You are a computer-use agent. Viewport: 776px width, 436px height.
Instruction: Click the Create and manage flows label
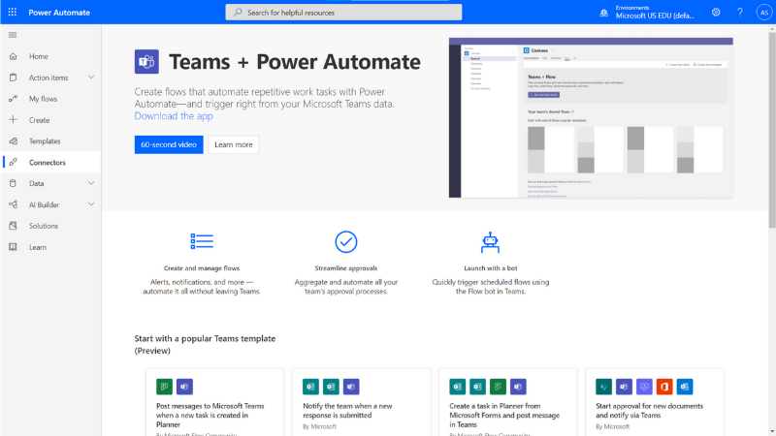pos(202,268)
